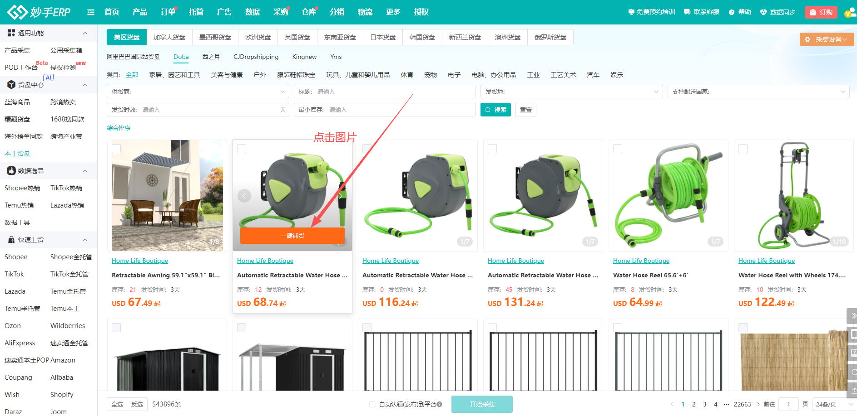857x416 pixels.
Task: Collapse the 货盘中心 sidebar section
Action: click(85, 85)
